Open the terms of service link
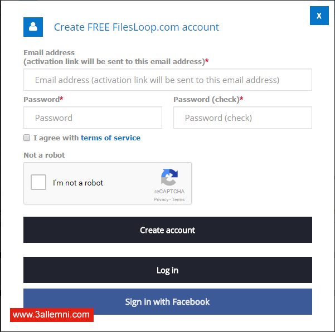This screenshot has height=332, width=335. (110, 138)
